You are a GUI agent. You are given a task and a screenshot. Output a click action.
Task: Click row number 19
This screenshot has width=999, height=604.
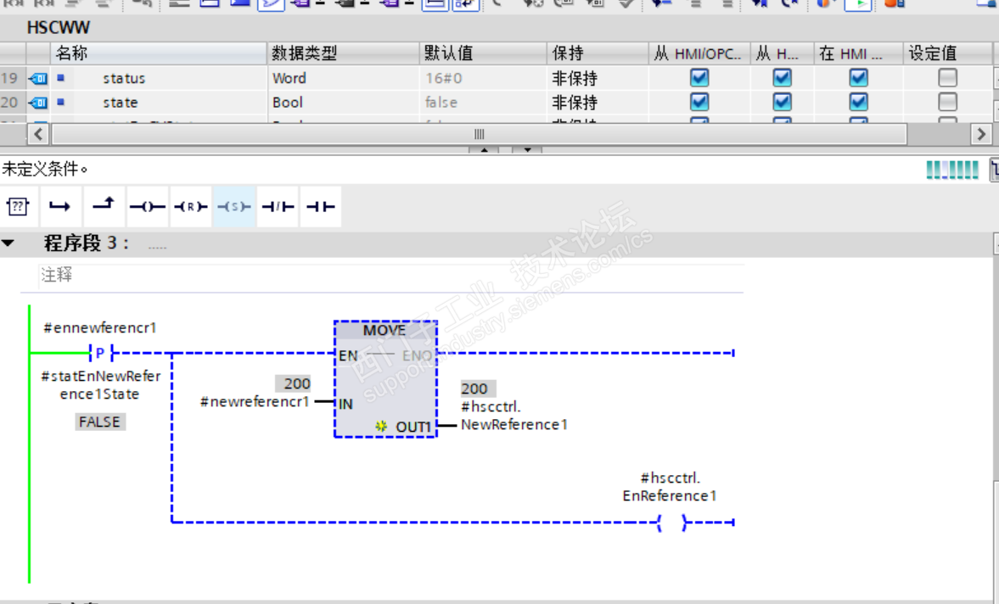point(9,78)
